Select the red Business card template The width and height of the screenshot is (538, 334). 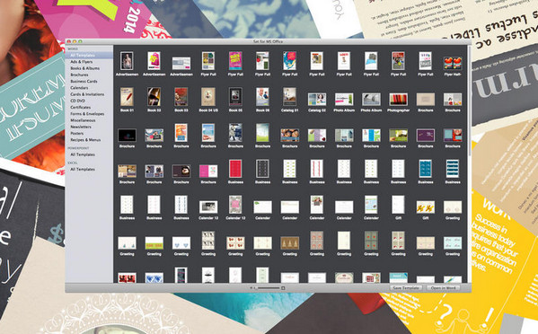point(235,169)
